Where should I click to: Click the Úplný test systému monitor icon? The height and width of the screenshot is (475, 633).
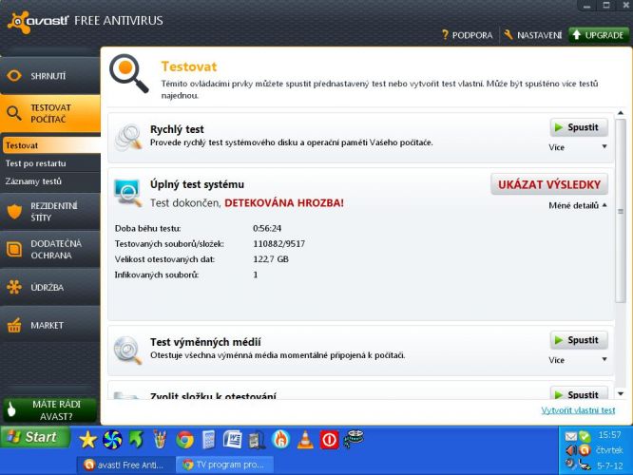128,193
